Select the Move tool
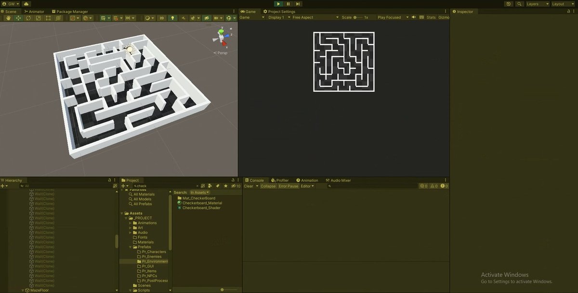578x293 pixels. click(18, 18)
